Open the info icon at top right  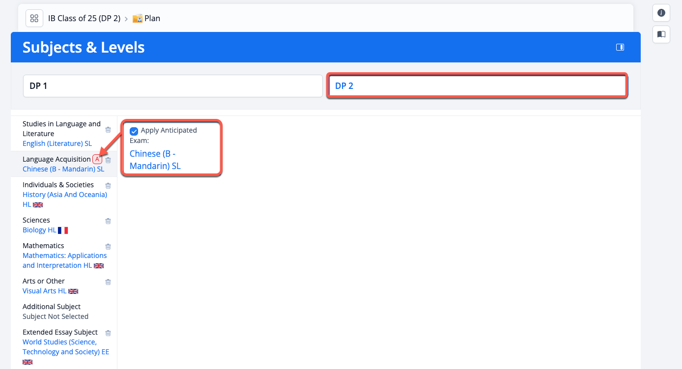click(661, 13)
